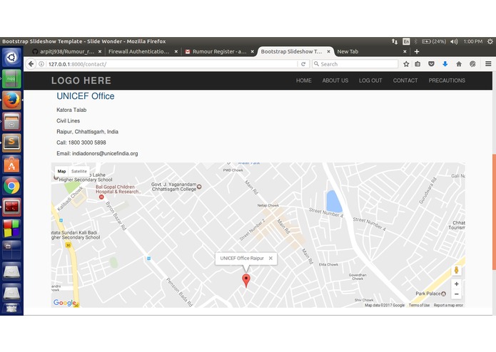Go to HOME in navbar
This screenshot has height=352, width=496.
pyautogui.click(x=304, y=81)
